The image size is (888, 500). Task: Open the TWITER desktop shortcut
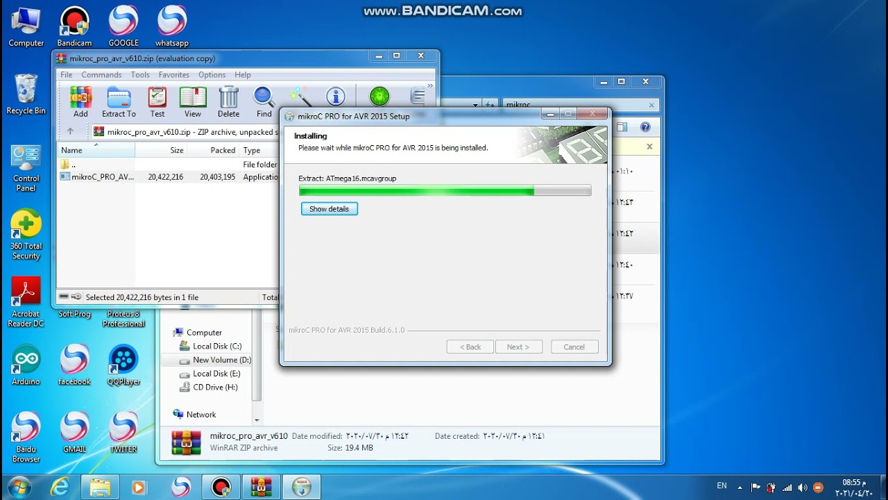(123, 433)
